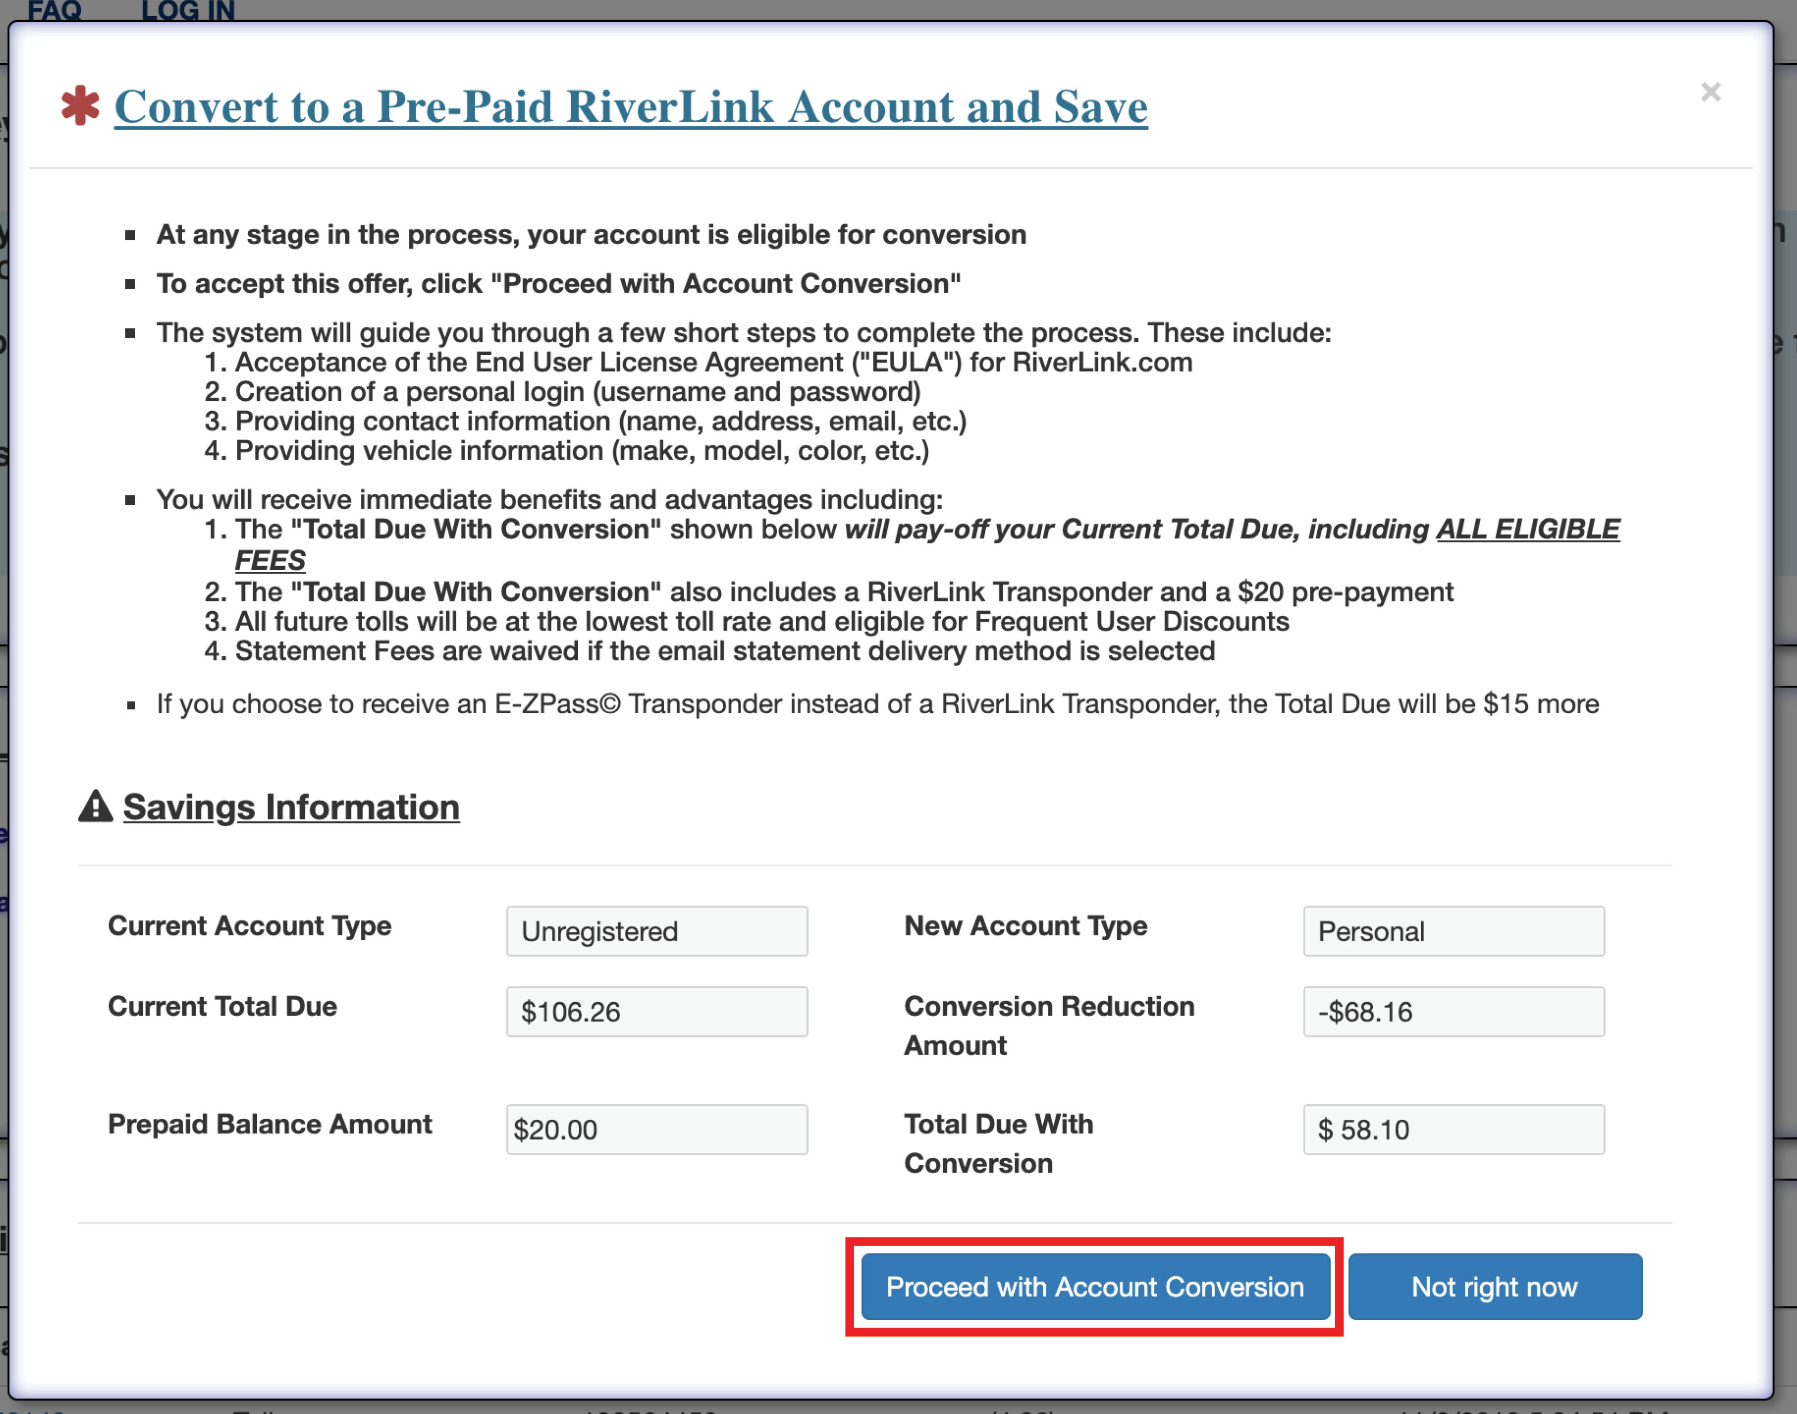Click Proceed with Account Conversion button

coord(1095,1287)
